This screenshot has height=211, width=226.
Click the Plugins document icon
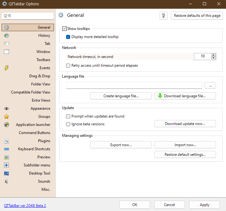(7, 141)
